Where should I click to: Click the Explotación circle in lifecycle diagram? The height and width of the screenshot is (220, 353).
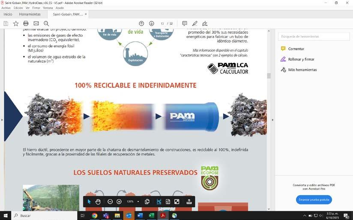pos(135,54)
